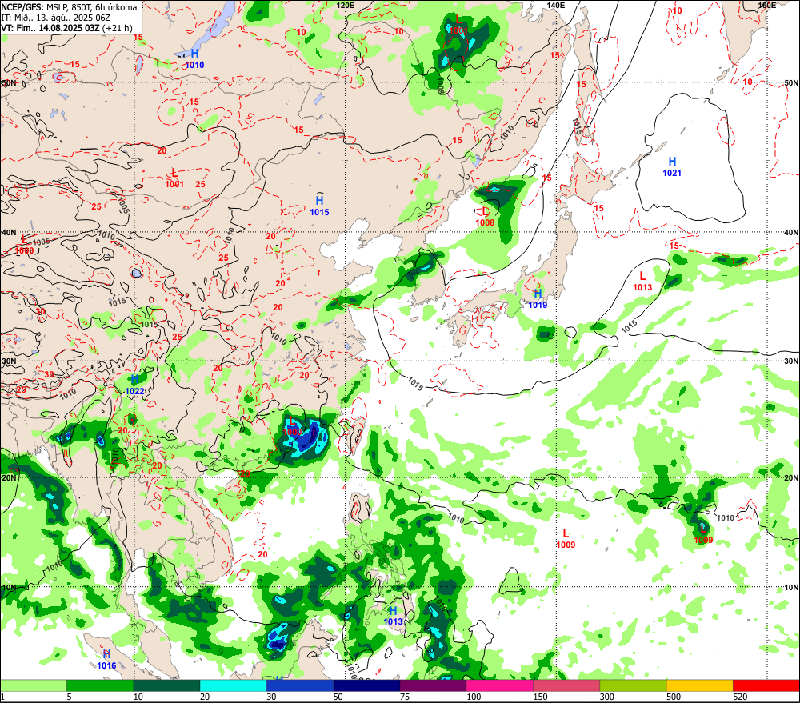Click the NCEP/GFS MSLP 850T title line
Viewport: 800px width, 703px height.
point(70,7)
